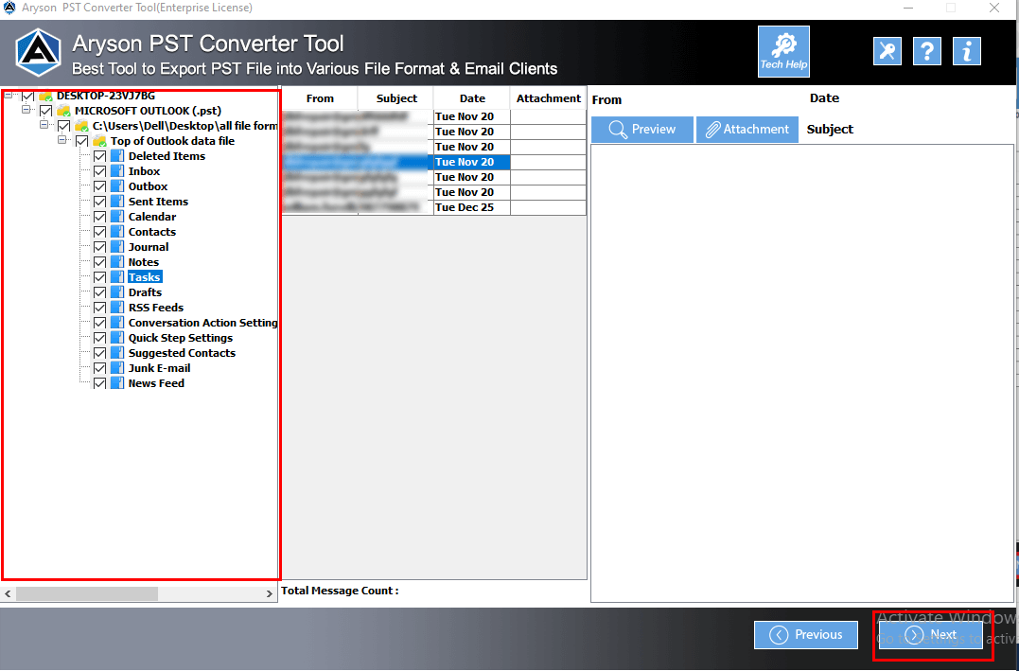Open the Tech Help icon
Viewport: 1019px width, 671px height.
(783, 51)
